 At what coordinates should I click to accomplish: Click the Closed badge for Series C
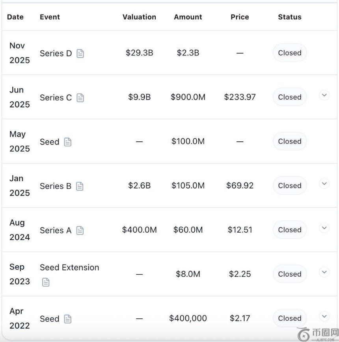point(289,97)
